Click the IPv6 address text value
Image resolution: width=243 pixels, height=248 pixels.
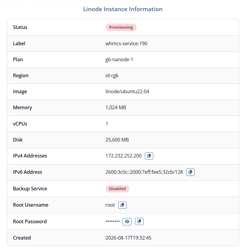pyautogui.click(x=144, y=172)
